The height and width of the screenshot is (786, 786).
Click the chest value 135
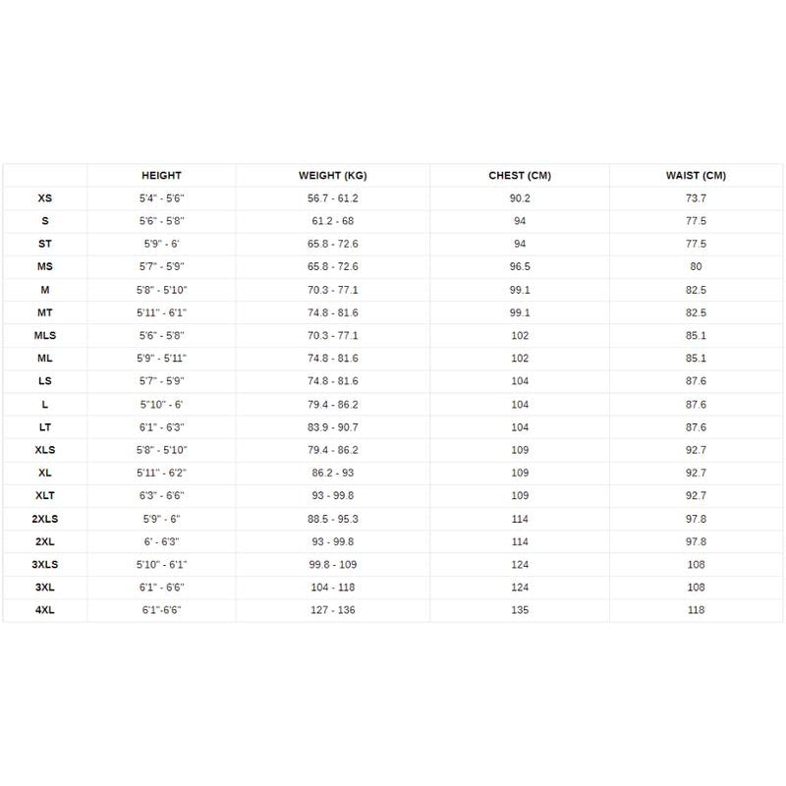tap(520, 610)
